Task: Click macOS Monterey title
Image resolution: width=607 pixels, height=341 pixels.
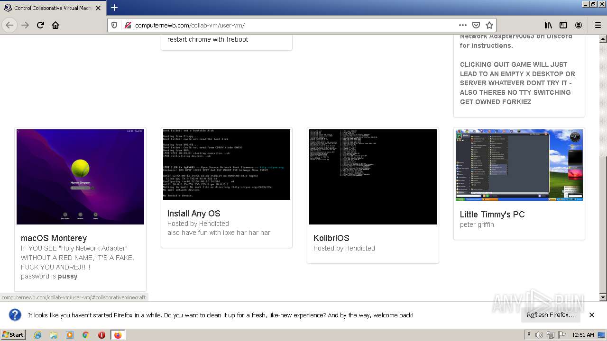Action: [x=54, y=238]
